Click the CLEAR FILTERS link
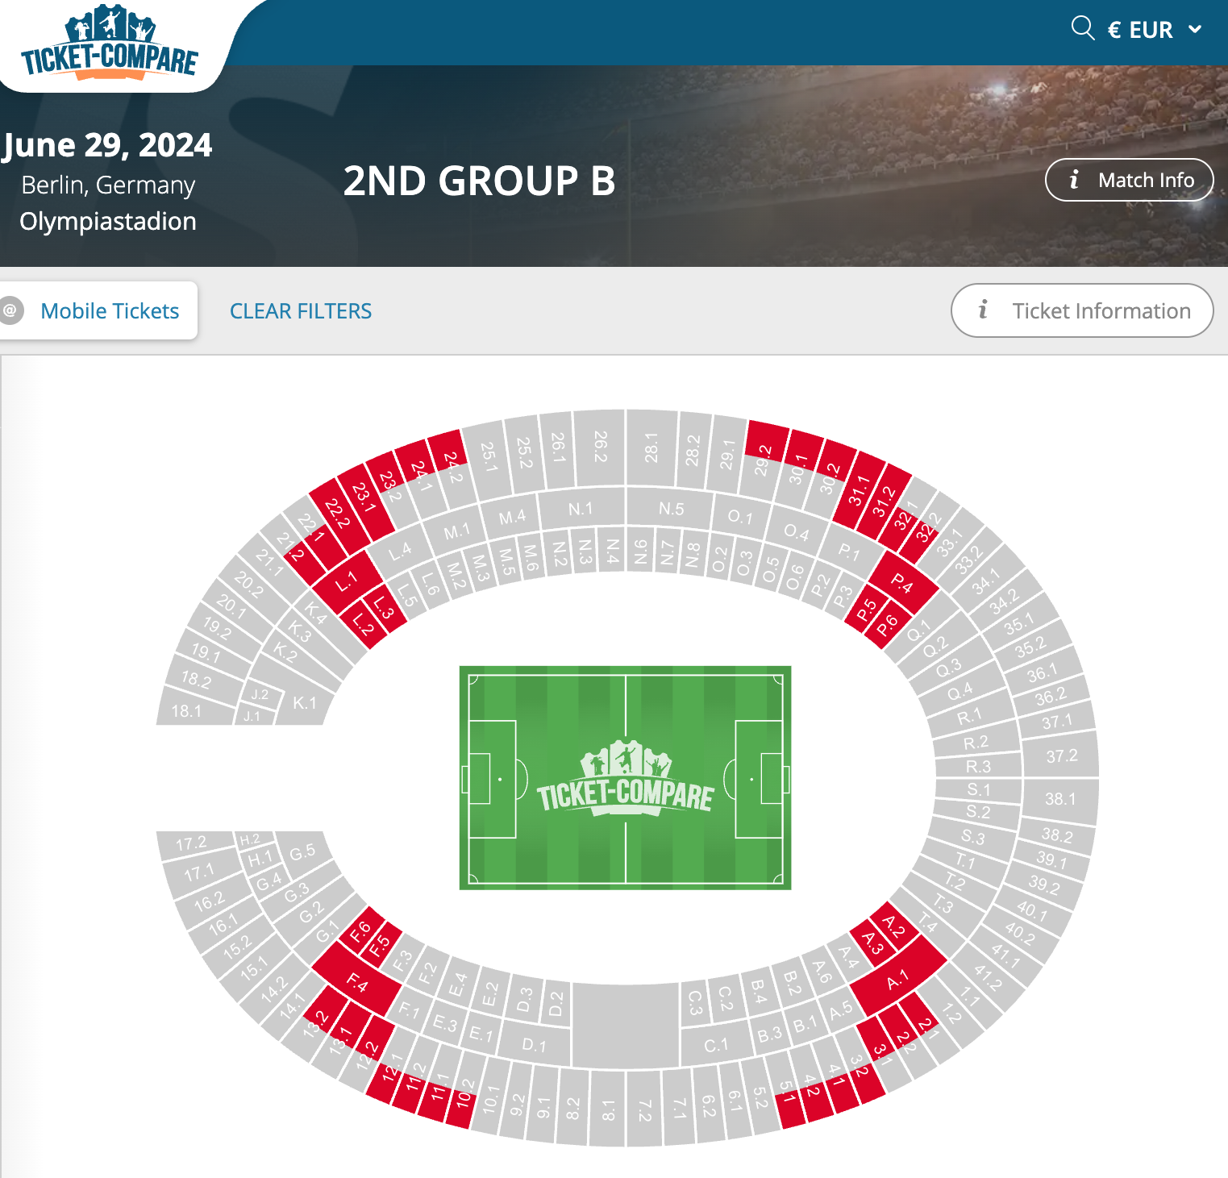The height and width of the screenshot is (1178, 1228). 301,311
